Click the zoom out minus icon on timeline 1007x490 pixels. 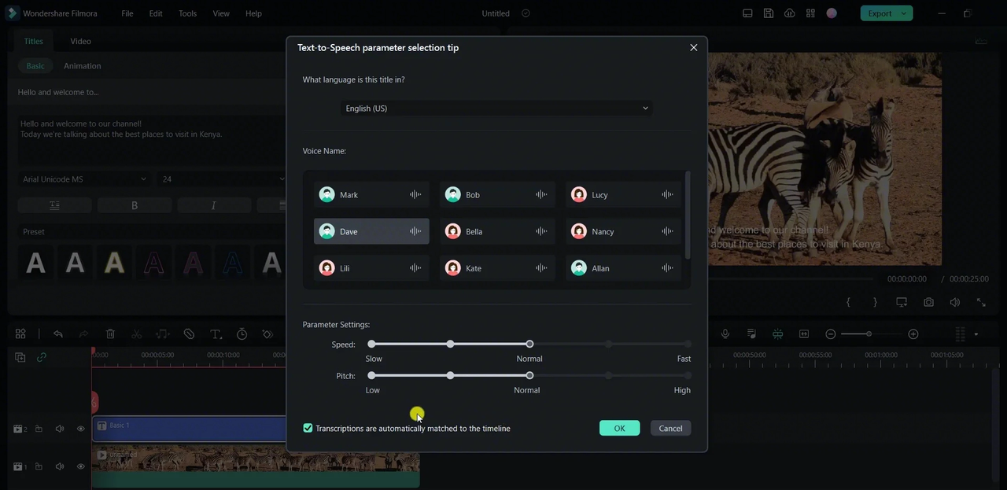tap(830, 334)
